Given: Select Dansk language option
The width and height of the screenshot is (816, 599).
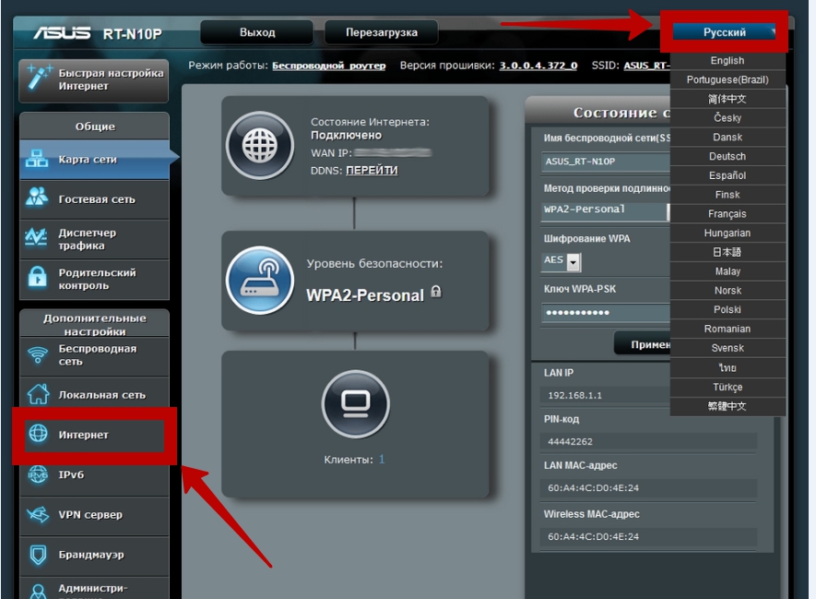Looking at the screenshot, I should point(727,137).
